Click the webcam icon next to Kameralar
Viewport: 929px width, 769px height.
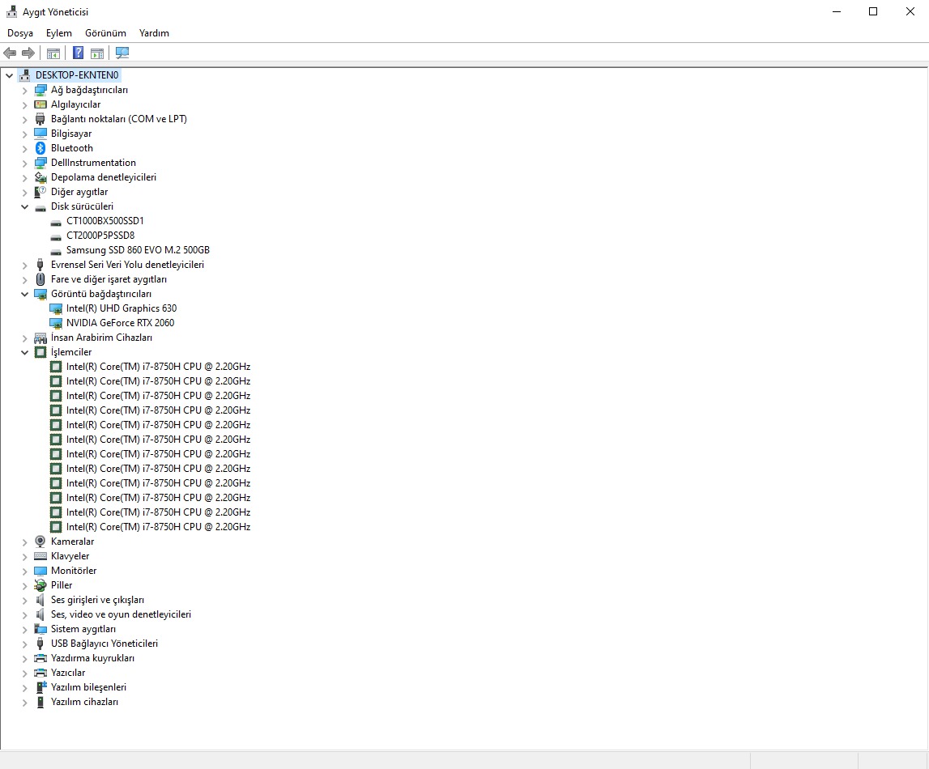pos(40,541)
